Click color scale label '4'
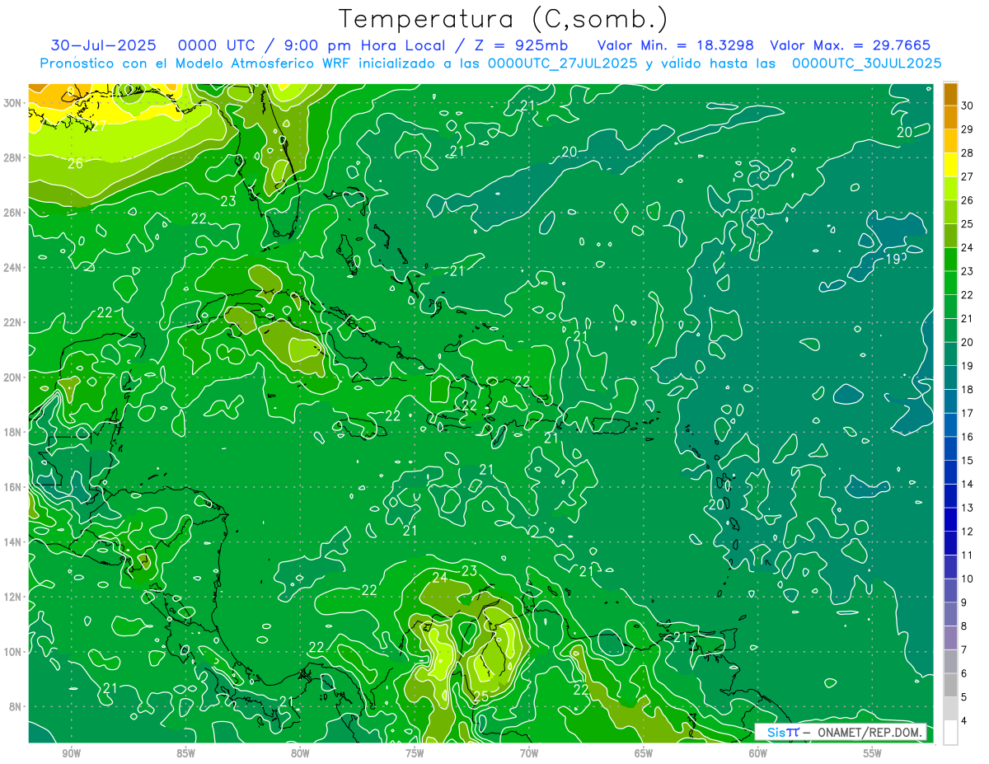Viewport: 989px width, 764px height. (965, 721)
